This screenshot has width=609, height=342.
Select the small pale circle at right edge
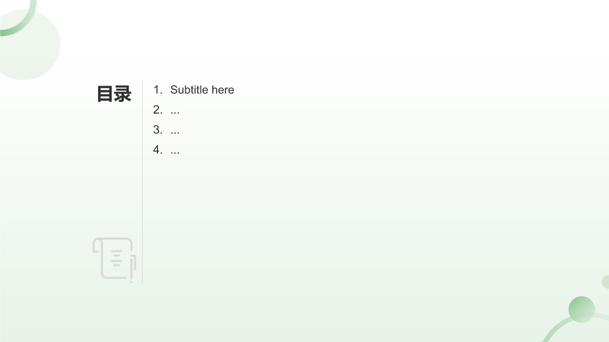606,282
